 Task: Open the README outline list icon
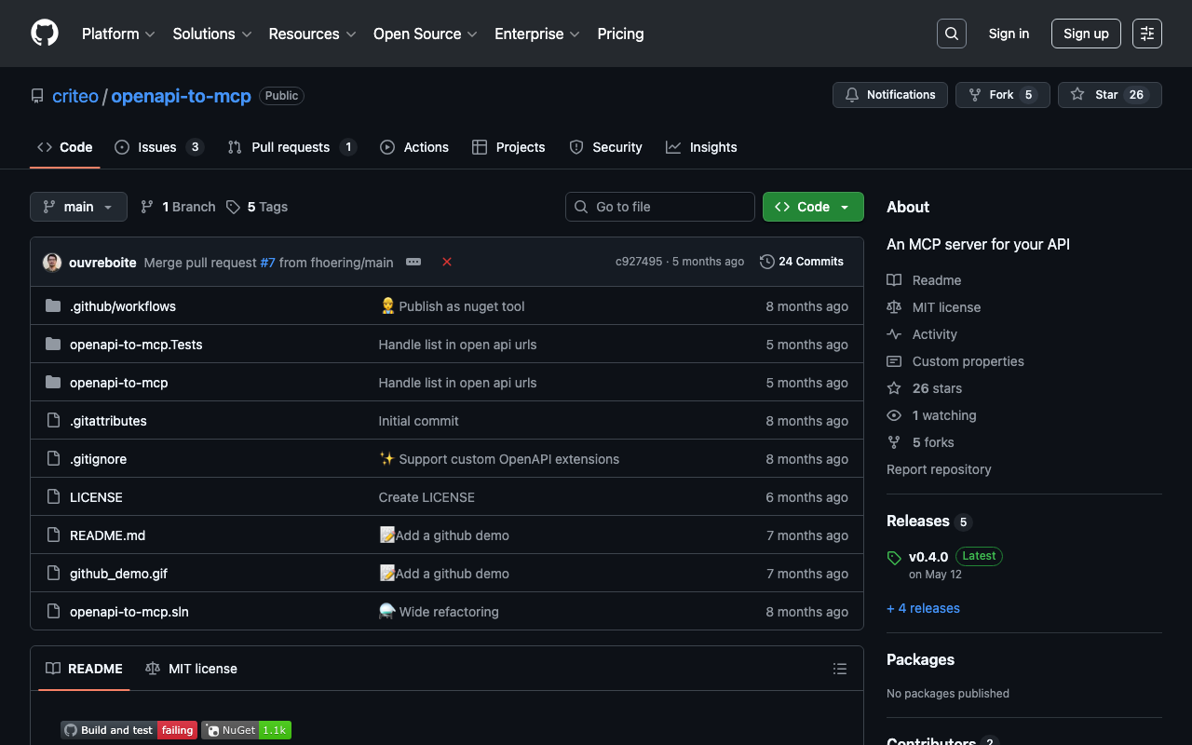click(839, 669)
